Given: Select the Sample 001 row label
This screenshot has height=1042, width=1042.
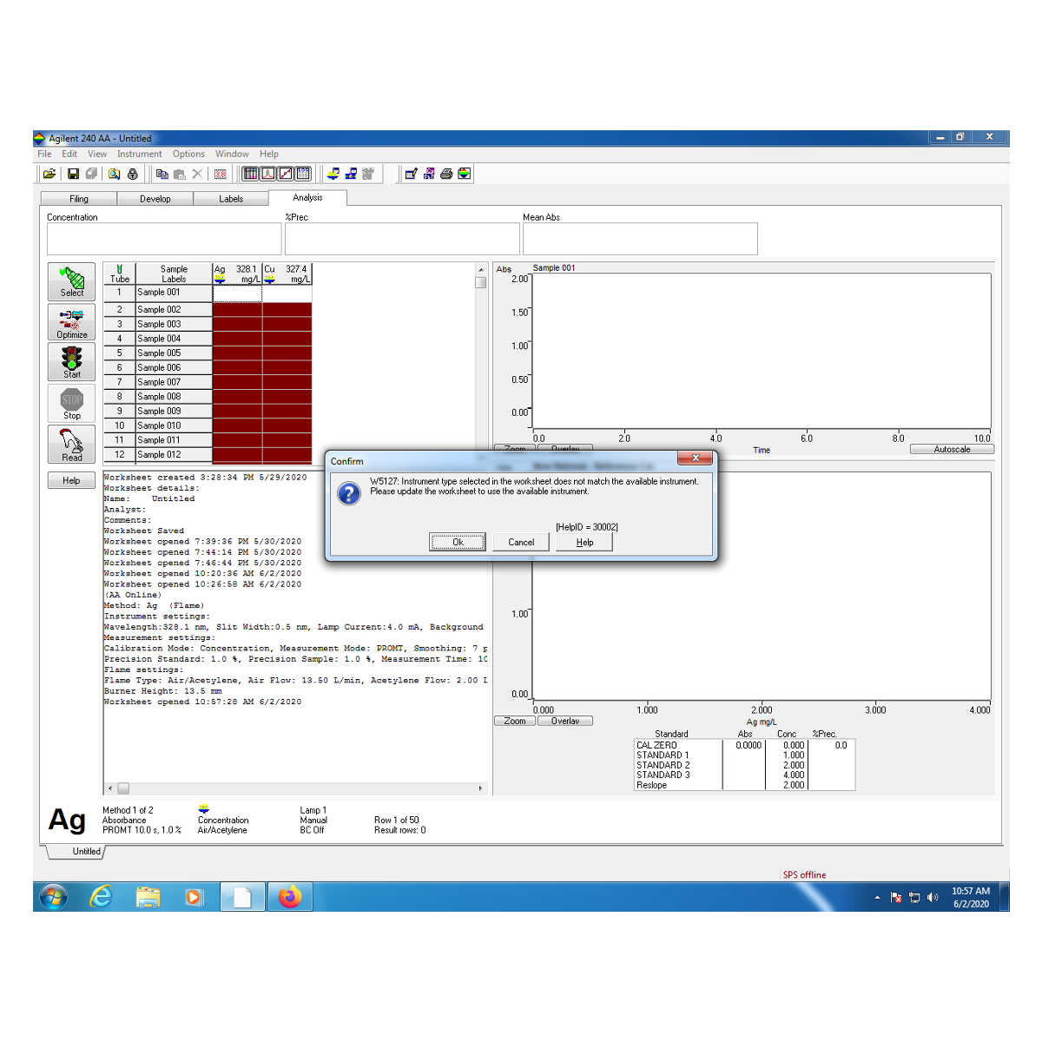Looking at the screenshot, I should (x=174, y=293).
